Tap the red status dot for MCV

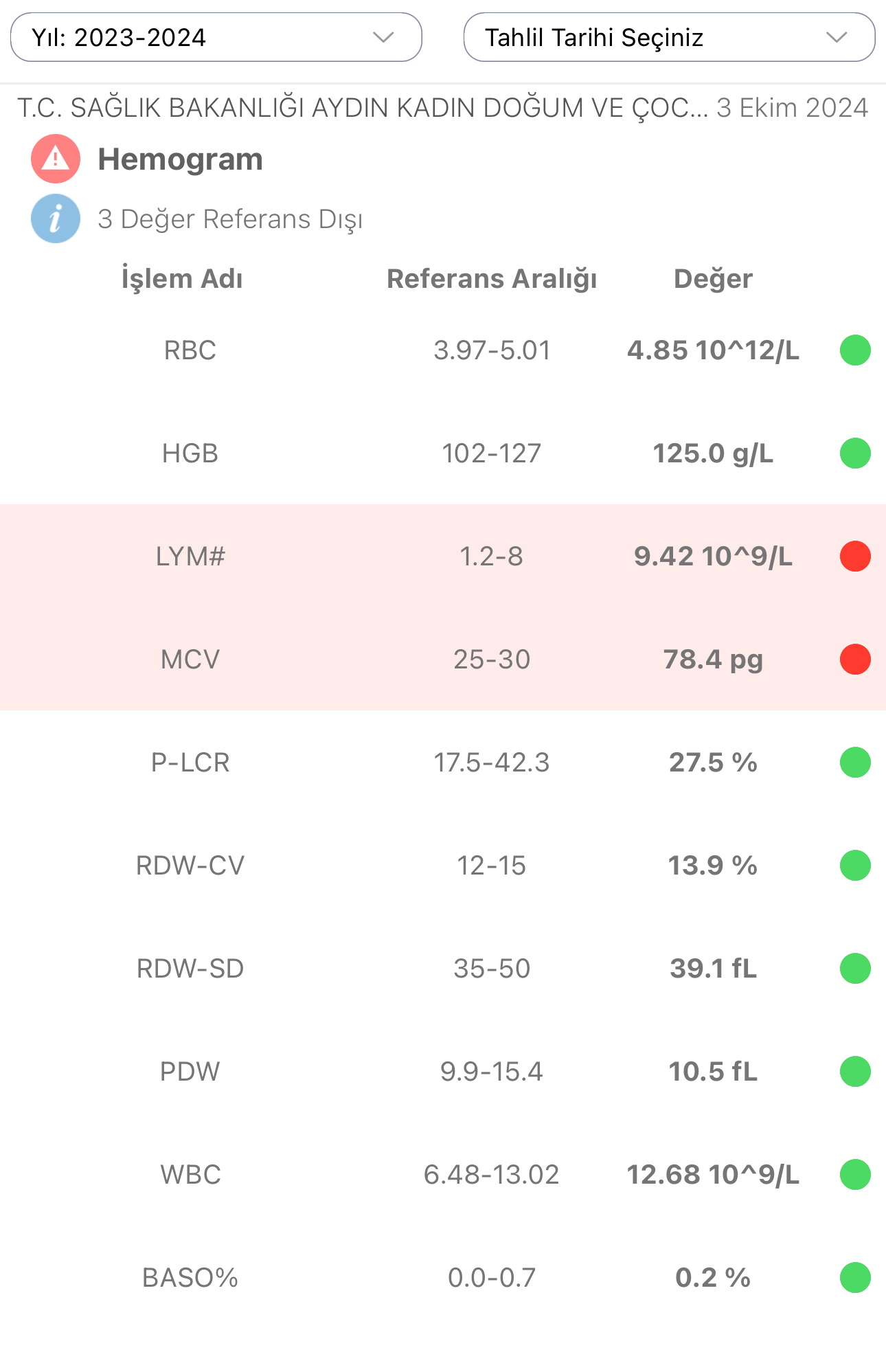coord(855,660)
